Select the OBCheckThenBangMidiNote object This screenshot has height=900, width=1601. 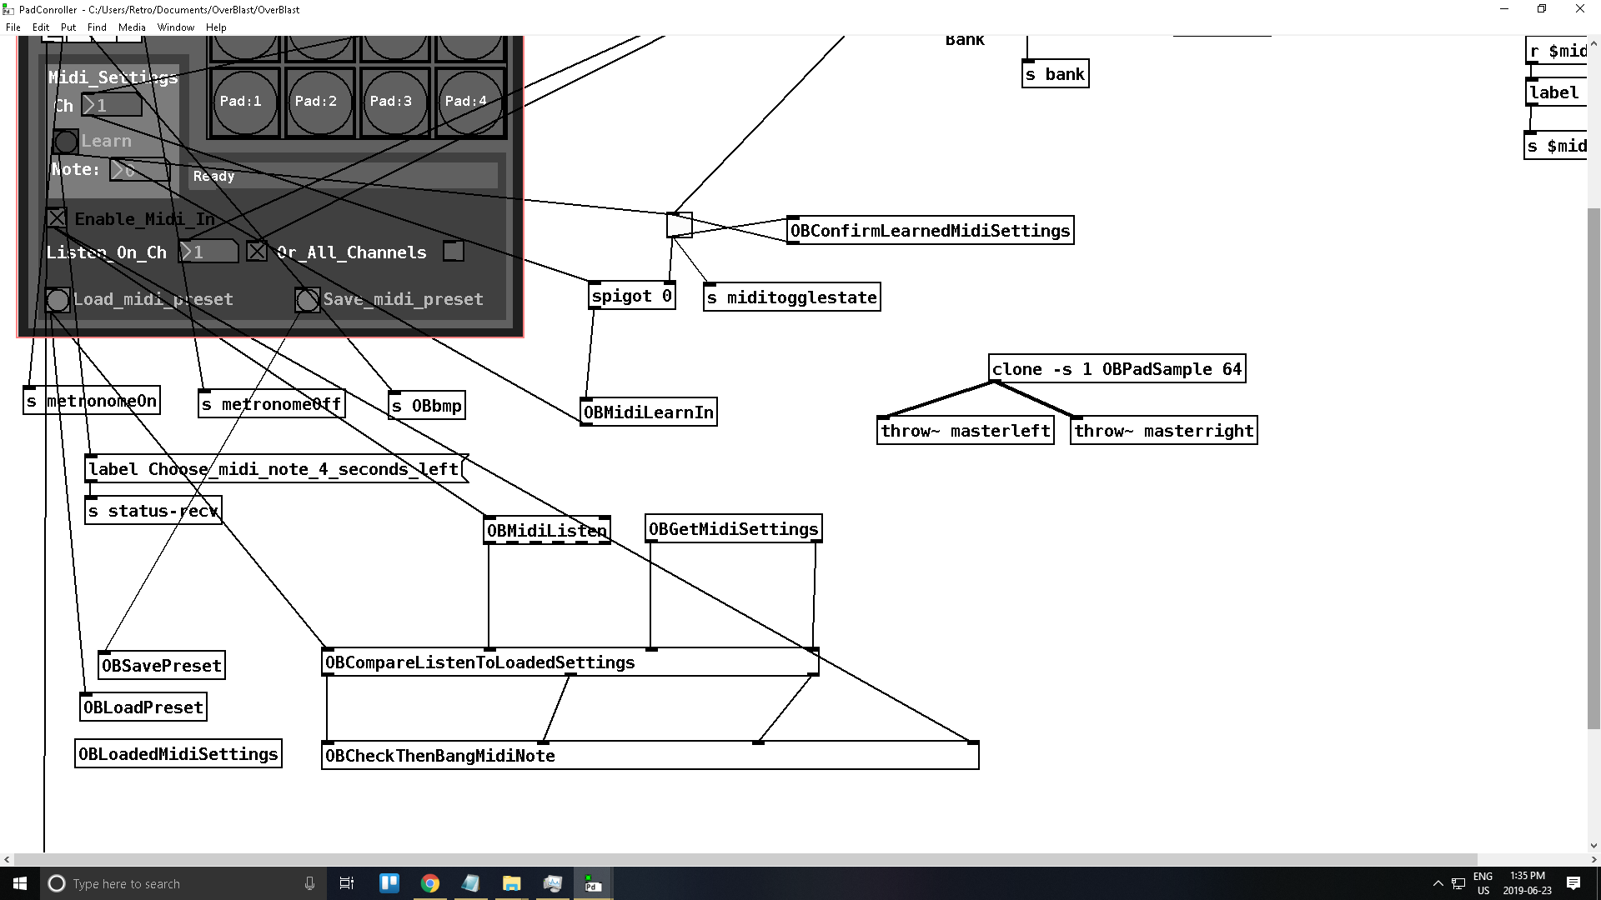[x=650, y=756]
